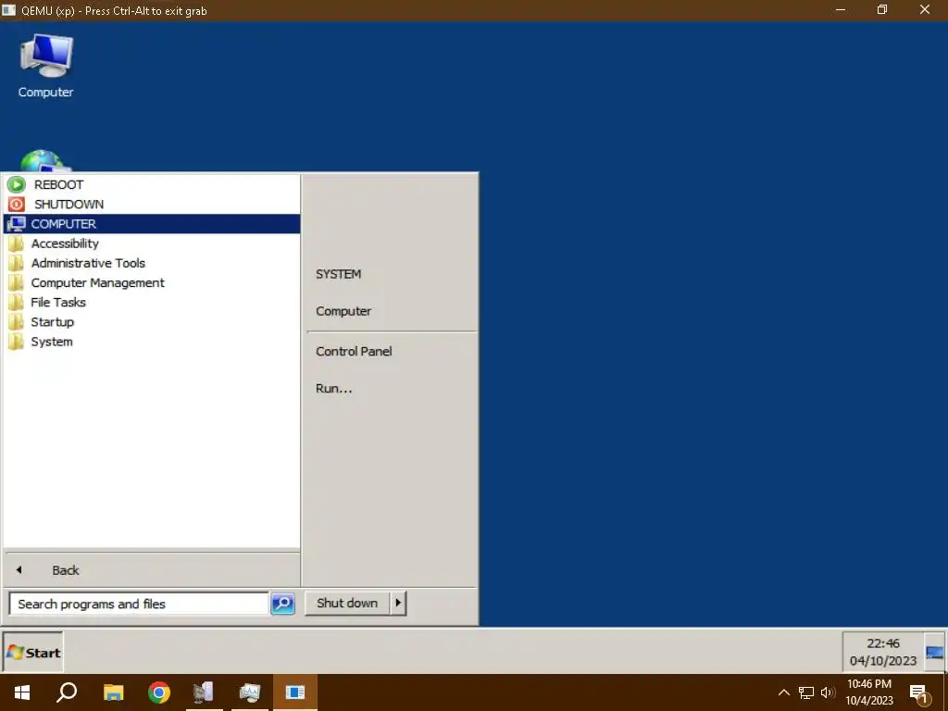Select REBOOT in the start menu

152,184
